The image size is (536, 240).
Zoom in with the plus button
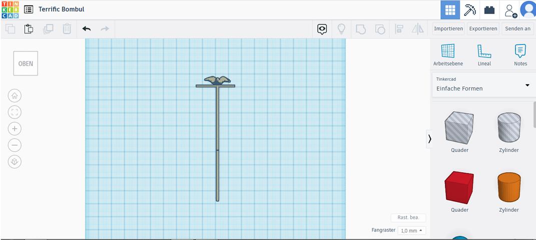click(x=15, y=128)
